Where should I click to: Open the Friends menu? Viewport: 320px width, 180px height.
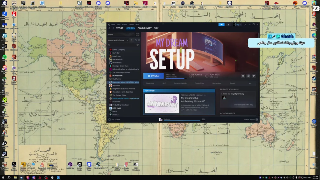[x=124, y=24]
